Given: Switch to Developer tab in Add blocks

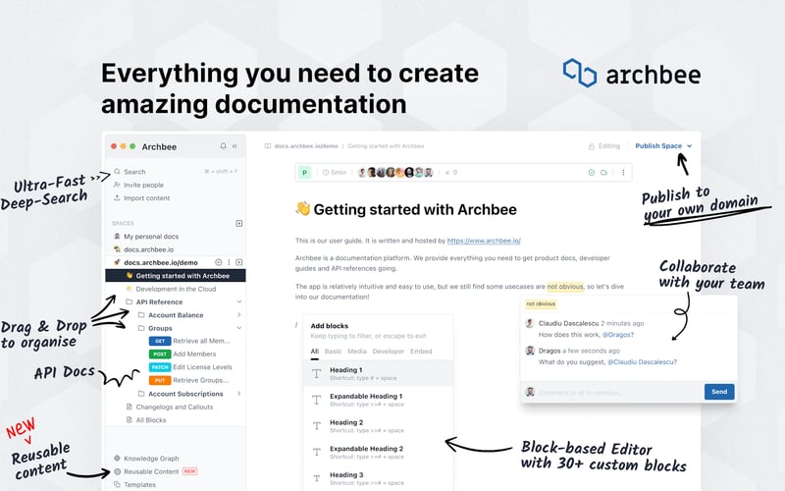Looking at the screenshot, I should tap(388, 352).
